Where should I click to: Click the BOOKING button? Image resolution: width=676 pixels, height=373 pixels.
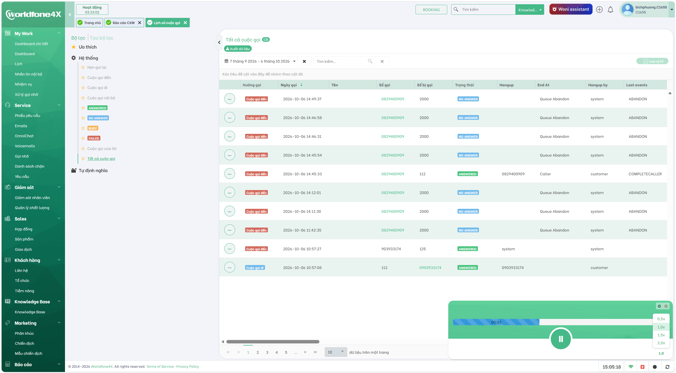coord(431,10)
